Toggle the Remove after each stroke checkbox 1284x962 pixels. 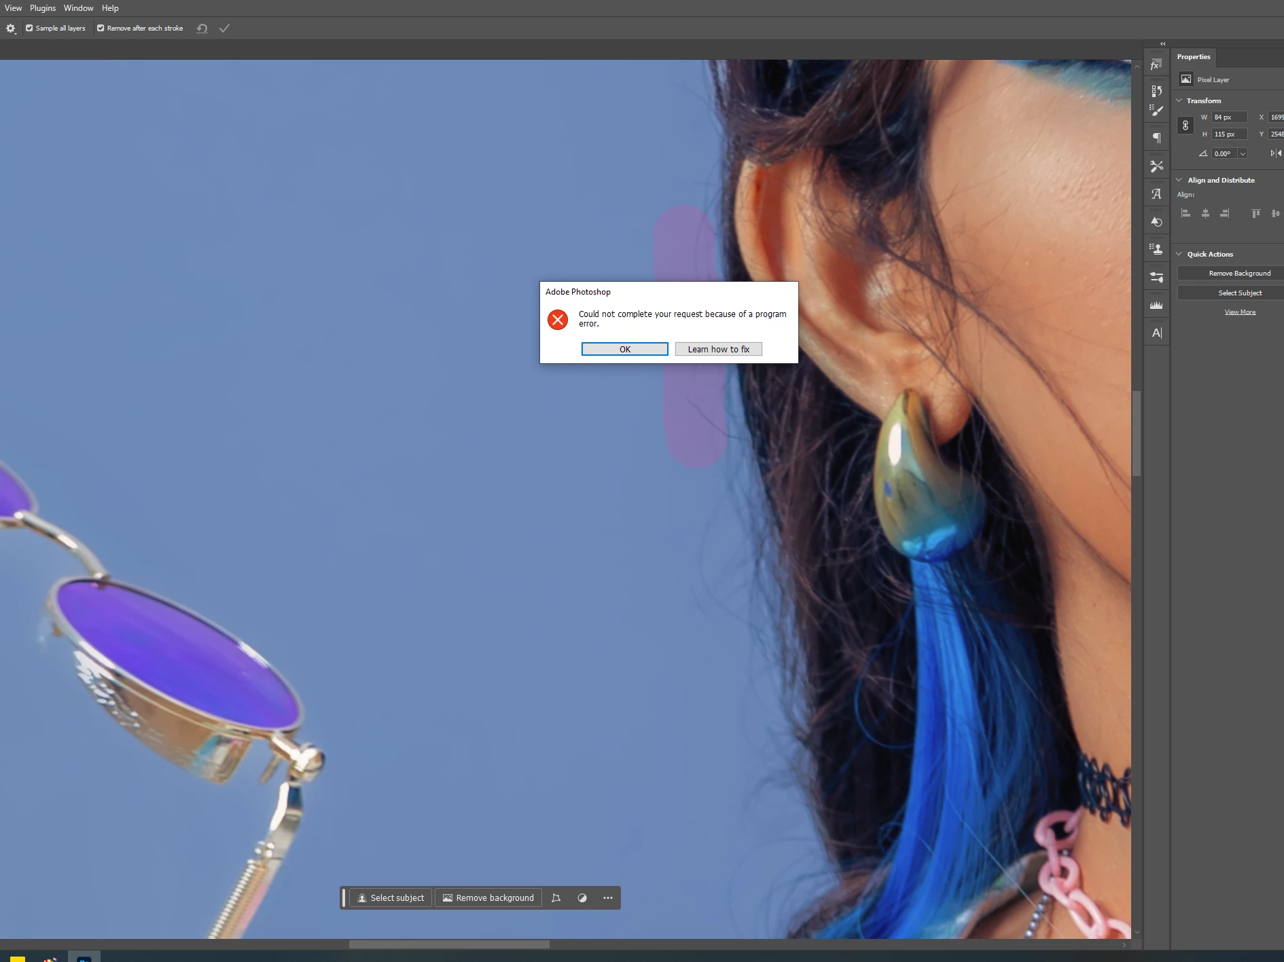click(101, 29)
